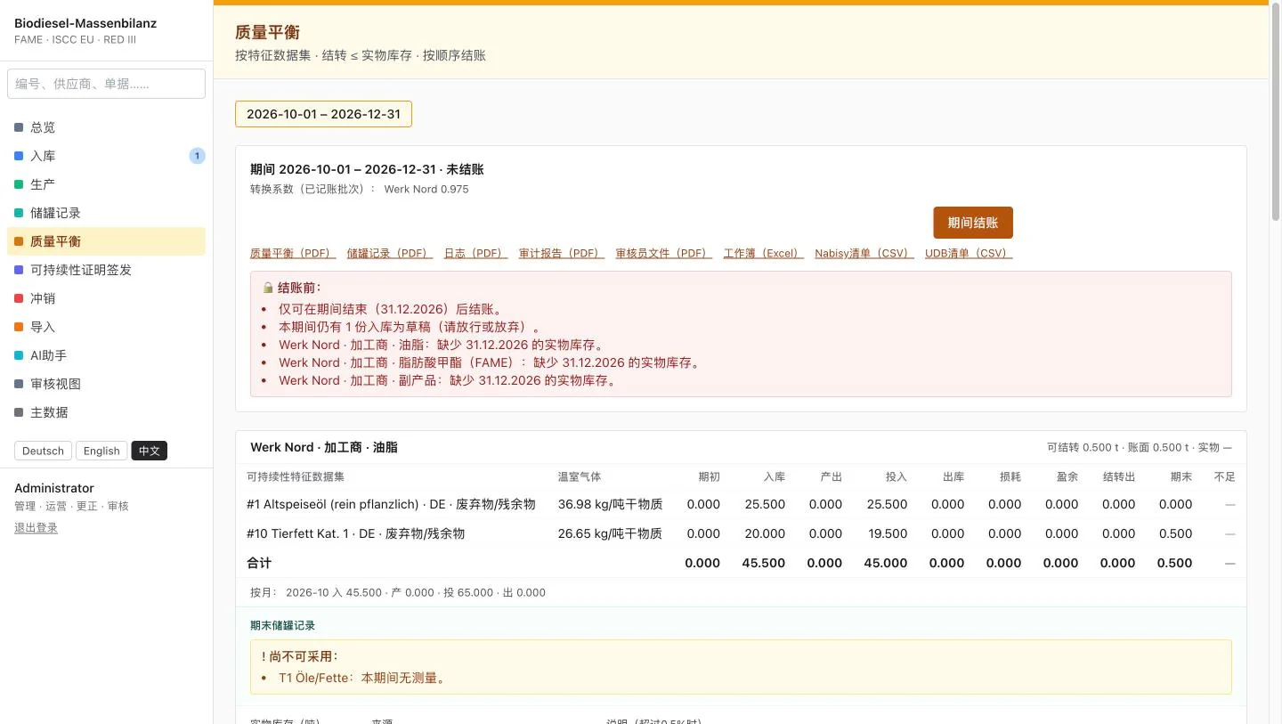Viewport: 1282px width, 724px height.
Task: Open the period selector 2026-10-01 – 2026-12-31
Action: [x=323, y=114]
